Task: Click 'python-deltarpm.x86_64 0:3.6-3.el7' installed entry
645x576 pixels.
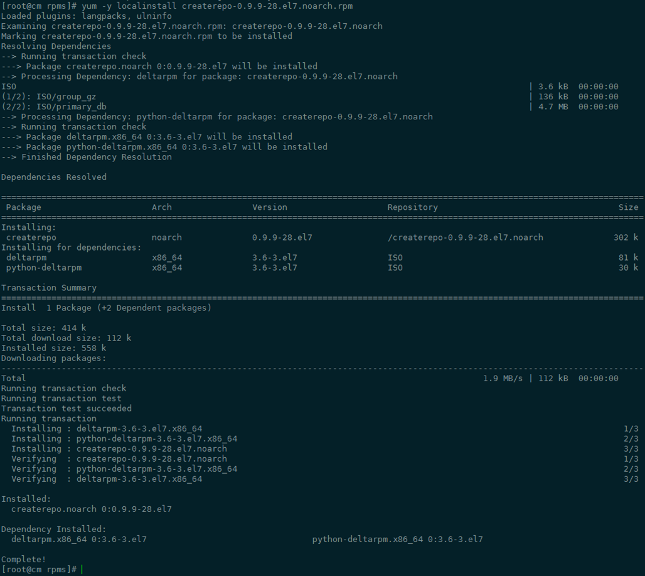Action: [397, 540]
